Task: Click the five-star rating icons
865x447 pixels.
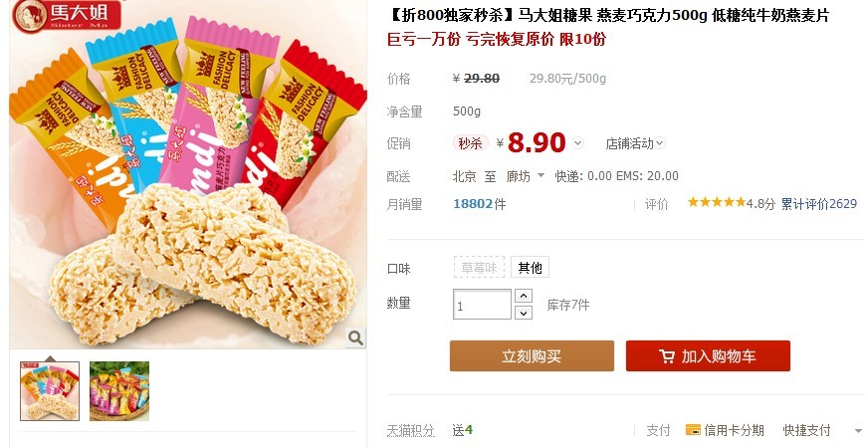Action: click(716, 202)
